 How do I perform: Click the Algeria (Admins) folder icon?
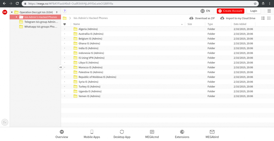(75, 29)
